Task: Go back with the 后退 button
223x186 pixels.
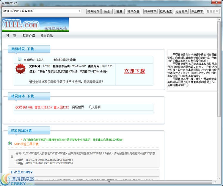Action: [x=107, y=11]
